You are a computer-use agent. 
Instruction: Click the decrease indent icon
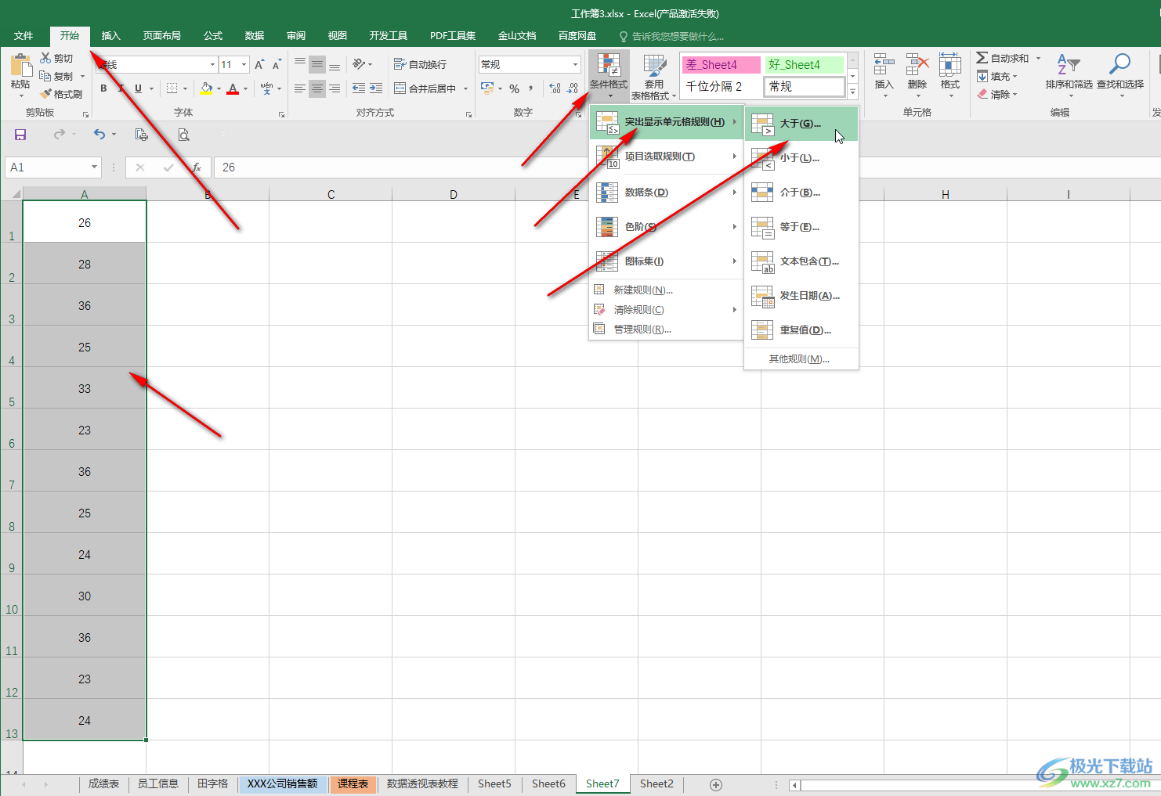(359, 88)
